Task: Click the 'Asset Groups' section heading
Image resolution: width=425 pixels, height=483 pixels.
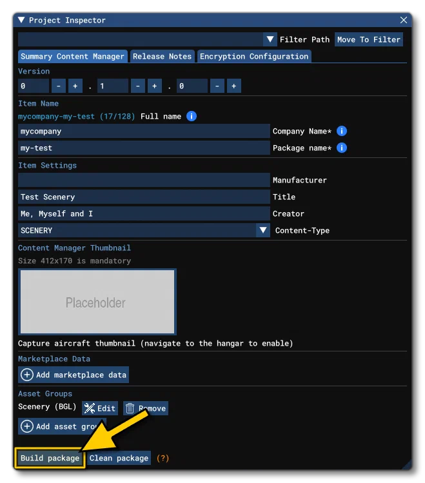Action: (x=45, y=393)
